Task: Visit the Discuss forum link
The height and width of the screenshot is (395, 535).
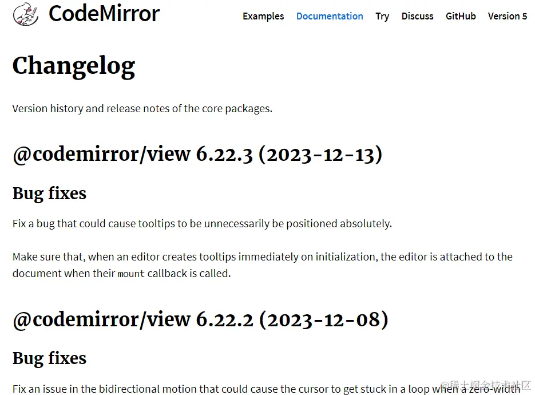Action: pyautogui.click(x=417, y=16)
